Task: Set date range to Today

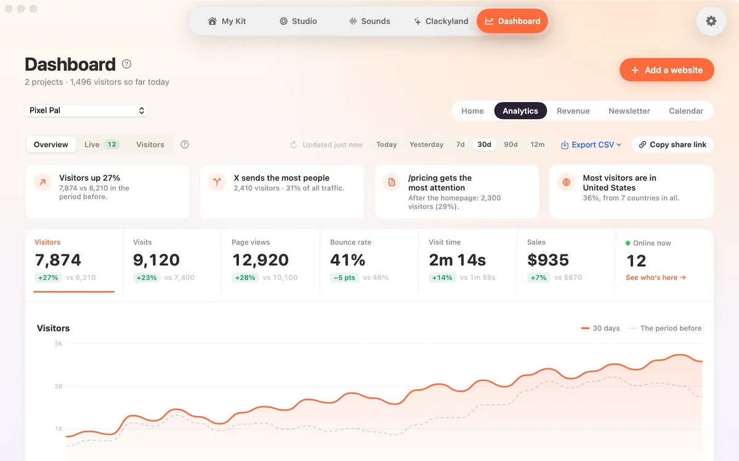Action: (x=387, y=144)
